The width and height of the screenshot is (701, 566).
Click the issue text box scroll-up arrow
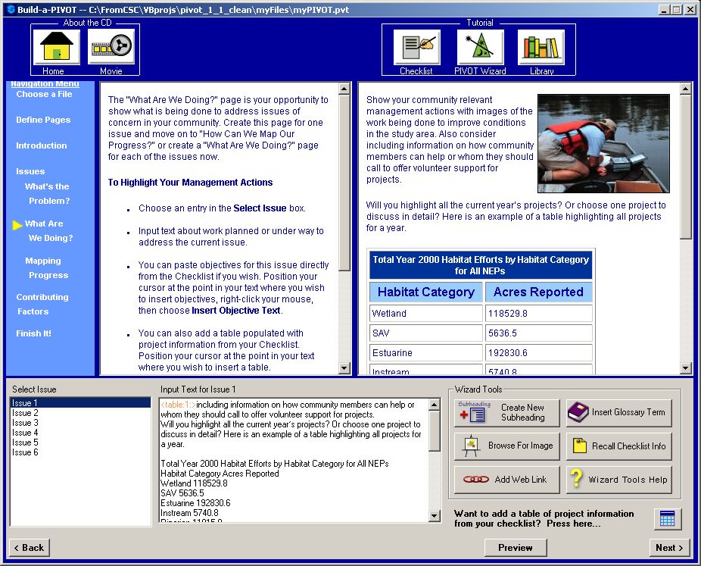pyautogui.click(x=434, y=405)
